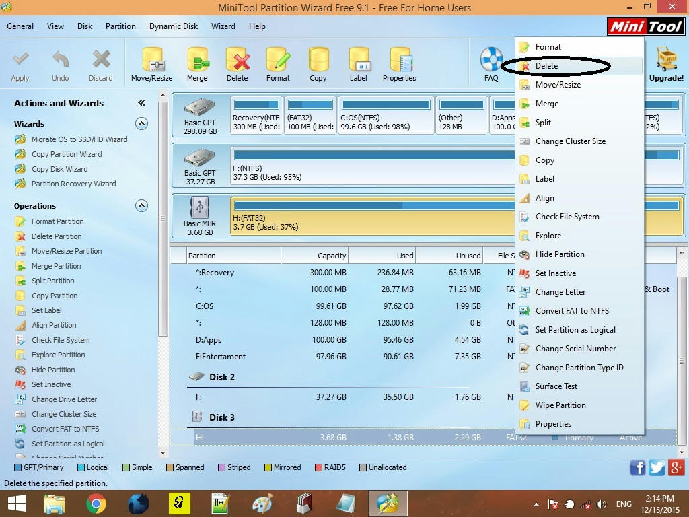Collapse the Wizards section
Viewport: 689px width, 517px height.
pos(141,124)
